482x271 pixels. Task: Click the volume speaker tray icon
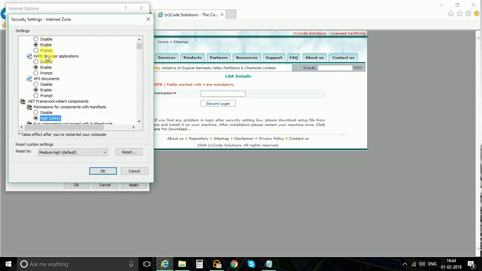coord(422,264)
